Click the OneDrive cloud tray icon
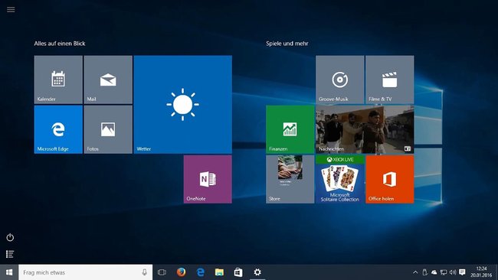The height and width of the screenshot is (280, 498). click(434, 272)
